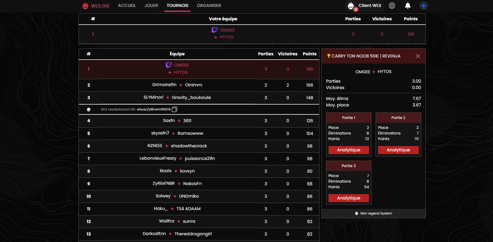Screen dimensions: 493x242
Task: Sort leaderboard by Victoires column header
Action: tap(288, 54)
